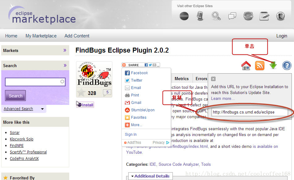294x180 pixels.
Task: Open the blue question mark help icon
Action: coord(287,66)
